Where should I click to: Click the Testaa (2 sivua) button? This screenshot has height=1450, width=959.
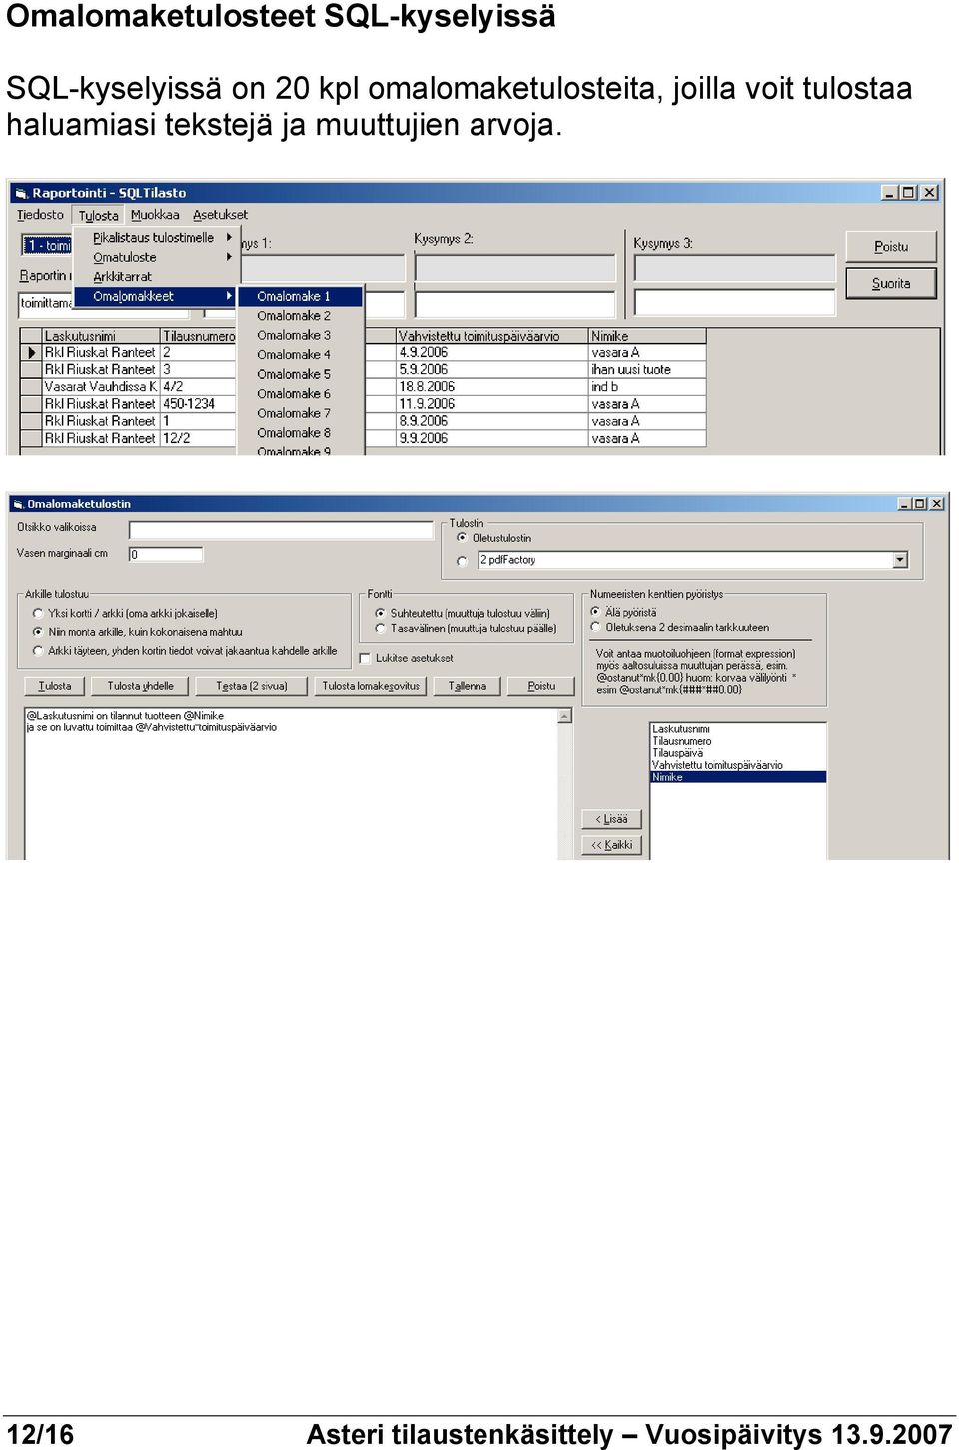pyautogui.click(x=252, y=686)
